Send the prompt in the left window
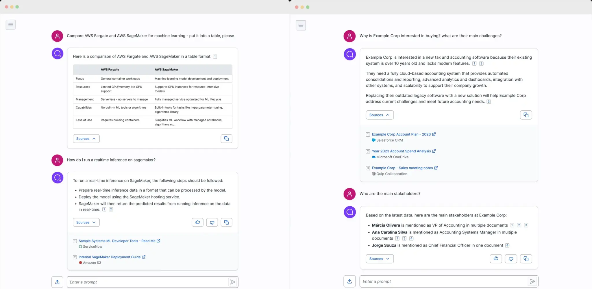This screenshot has width=592, height=289. (x=233, y=282)
